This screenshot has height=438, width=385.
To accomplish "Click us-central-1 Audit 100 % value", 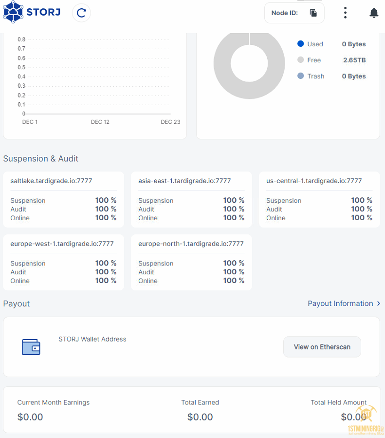I will pyautogui.click(x=362, y=209).
